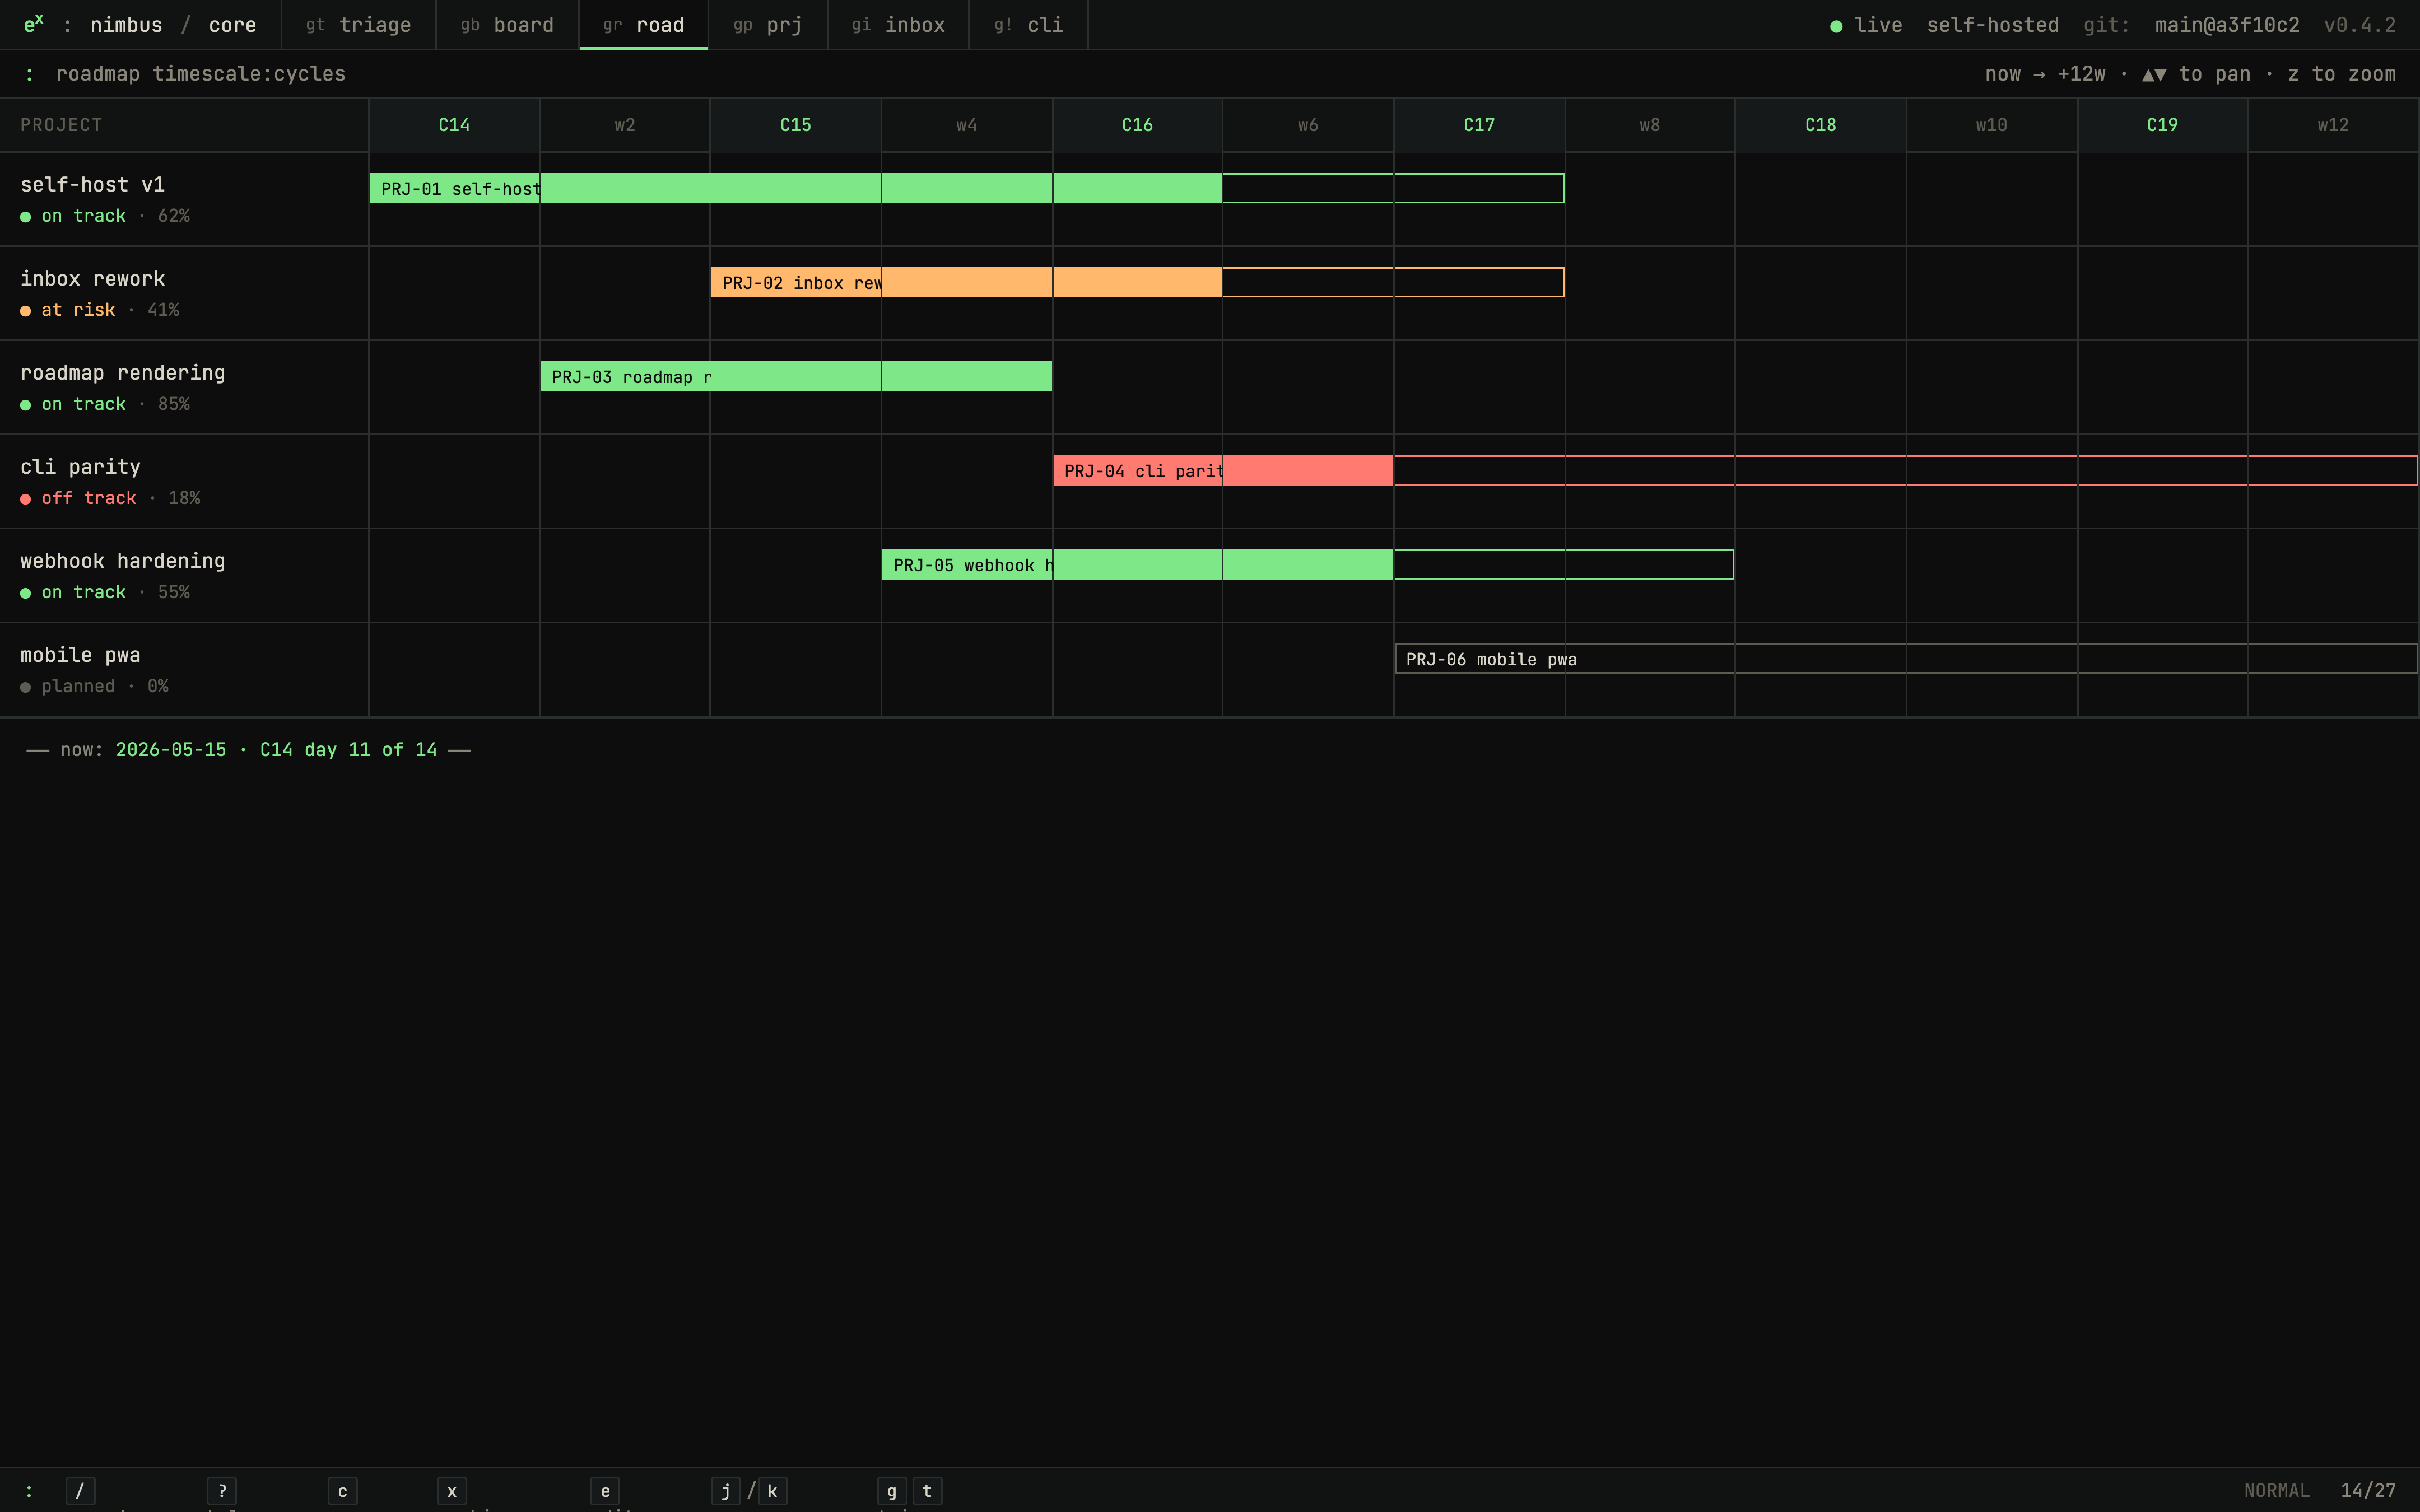Click the w10 week header

pyautogui.click(x=1991, y=125)
